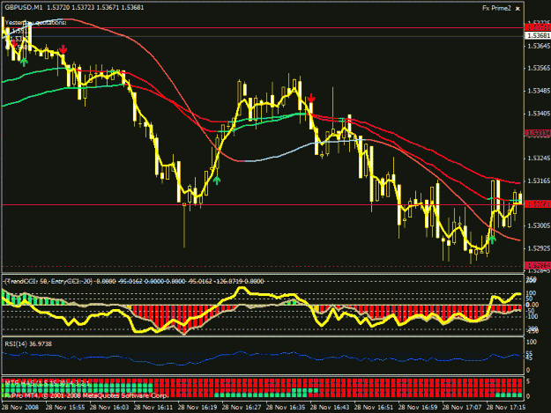Click the 28 Nov 2008 date label

tap(20, 408)
